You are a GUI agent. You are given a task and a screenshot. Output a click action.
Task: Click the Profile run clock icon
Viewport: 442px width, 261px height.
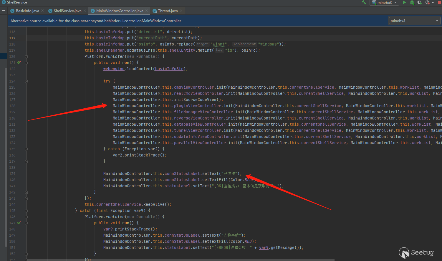[x=427, y=2]
